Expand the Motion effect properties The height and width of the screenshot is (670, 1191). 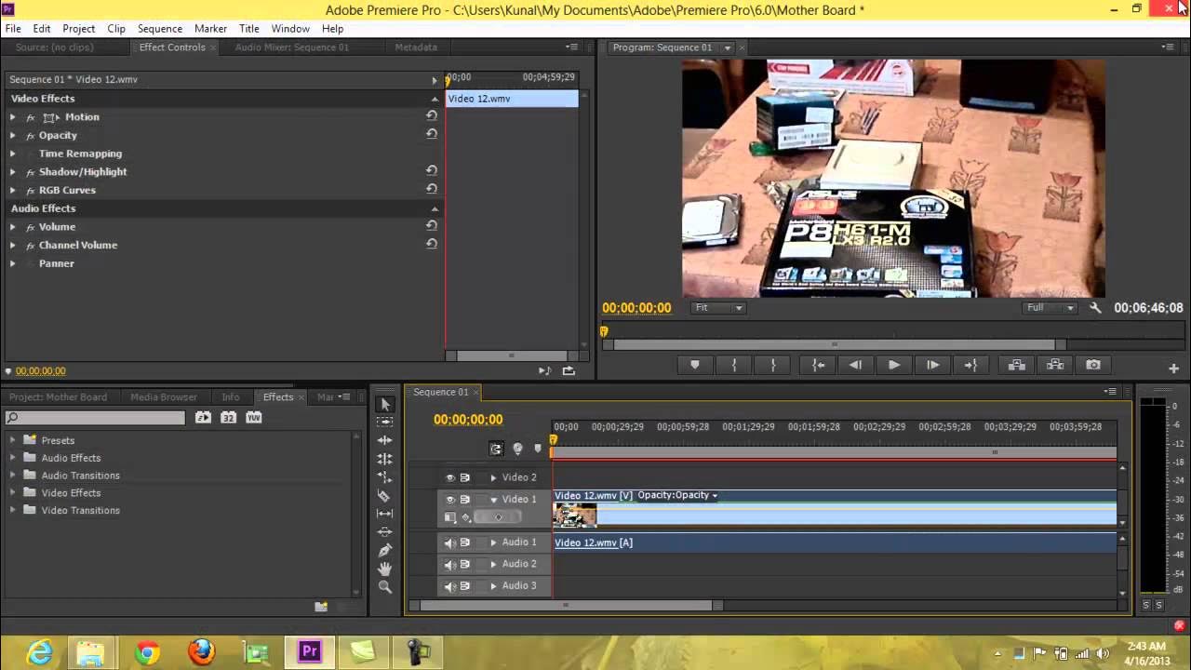(x=12, y=116)
